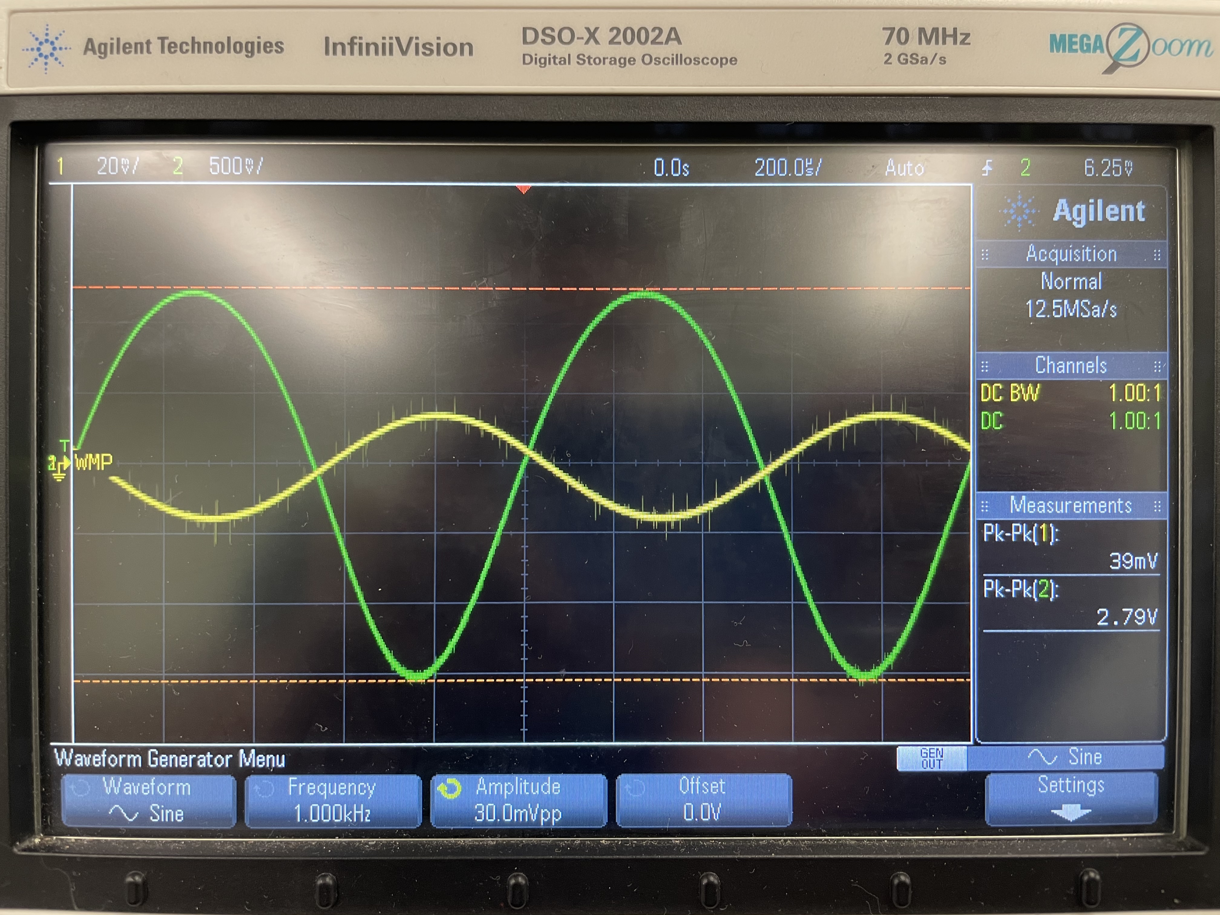Click the Sine waveform indicator label

1065,757
